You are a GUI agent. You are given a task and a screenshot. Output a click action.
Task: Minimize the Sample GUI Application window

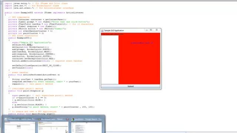[x=147, y=30]
